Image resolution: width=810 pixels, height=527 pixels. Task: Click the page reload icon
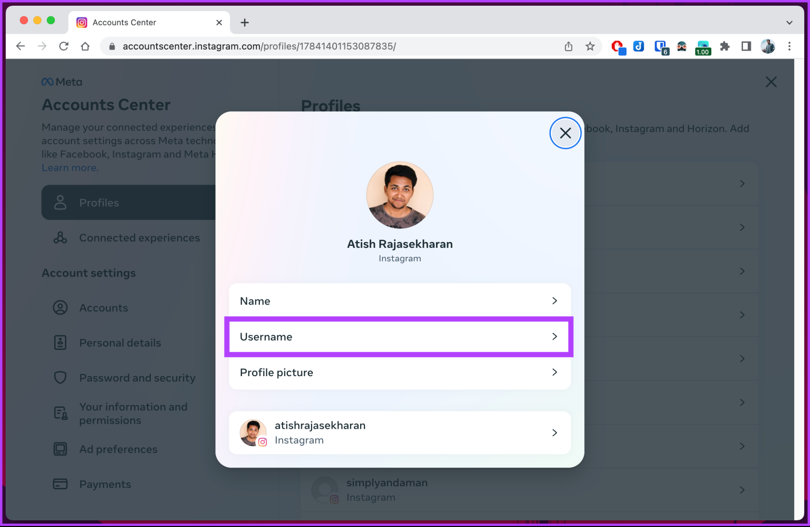coord(63,46)
